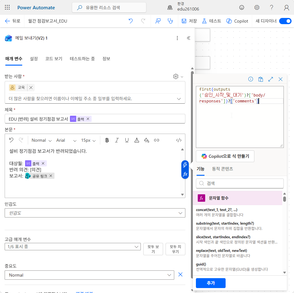Start the 테스트 flow test
The width and height of the screenshot is (294, 293).
click(212, 21)
